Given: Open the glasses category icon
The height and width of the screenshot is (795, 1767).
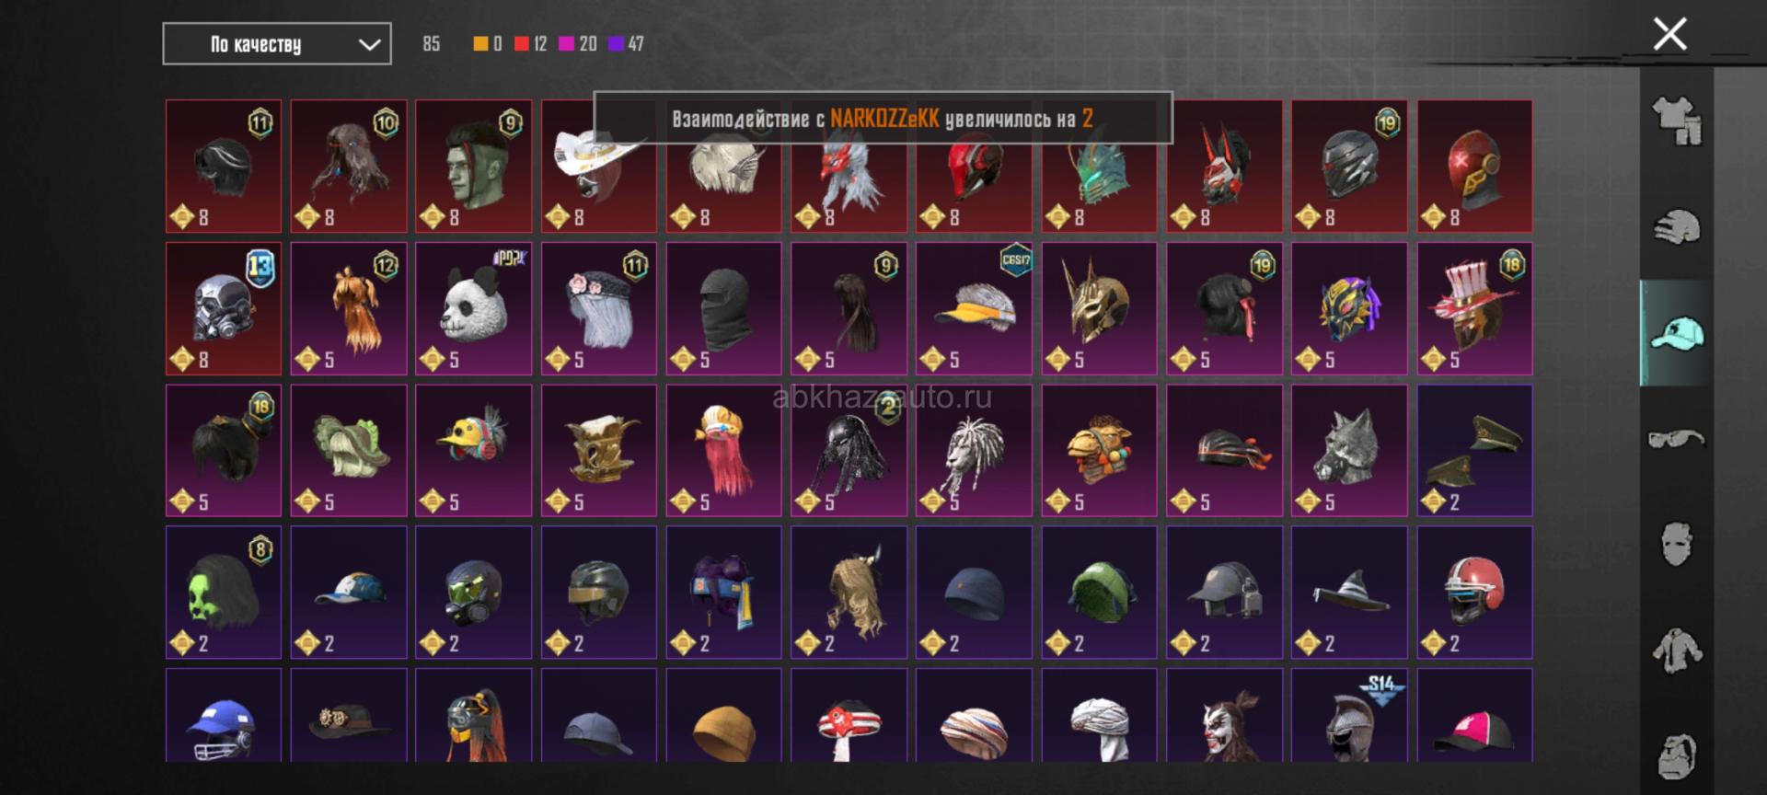Looking at the screenshot, I should pyautogui.click(x=1677, y=438).
